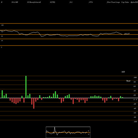Click the MR axis label 60
This screenshot has height=138, width=138.
[135, 86]
